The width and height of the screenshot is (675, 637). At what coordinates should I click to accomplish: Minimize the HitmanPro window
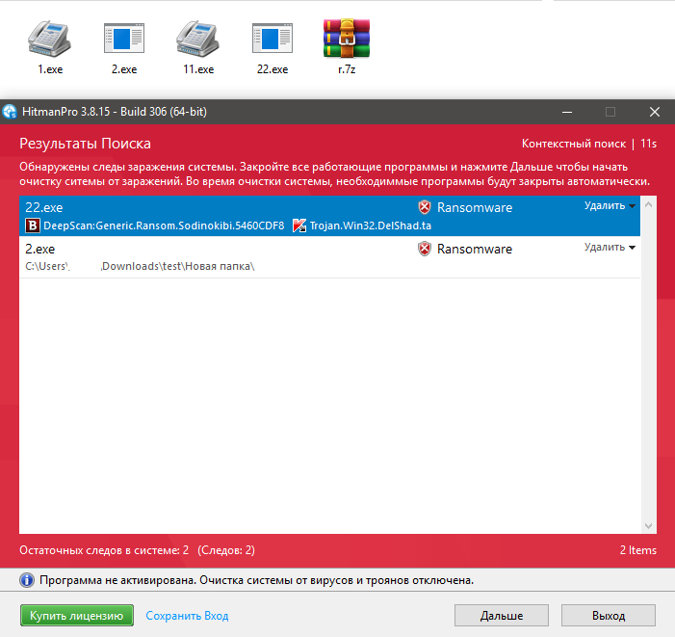pos(567,112)
